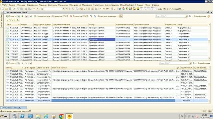Viewport: 213px width, 119px height.
Task: Click the Save diskette icon
Action: 10,9
